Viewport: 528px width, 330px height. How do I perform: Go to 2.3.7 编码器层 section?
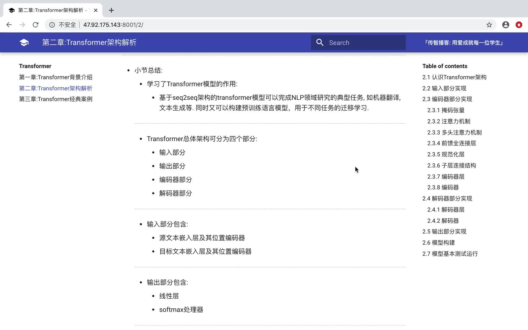(446, 177)
